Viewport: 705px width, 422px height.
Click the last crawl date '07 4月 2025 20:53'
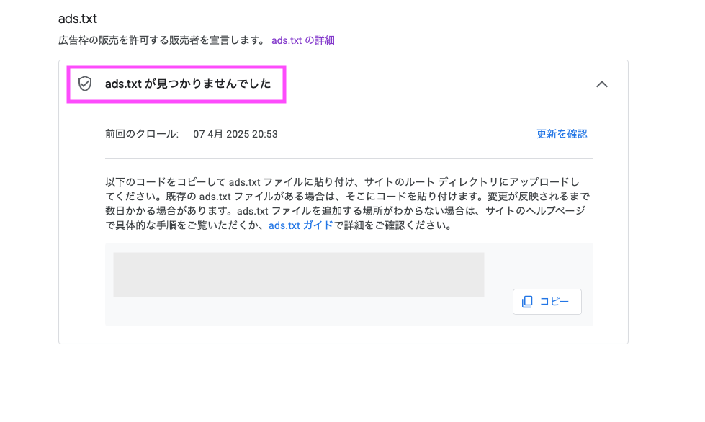point(235,134)
